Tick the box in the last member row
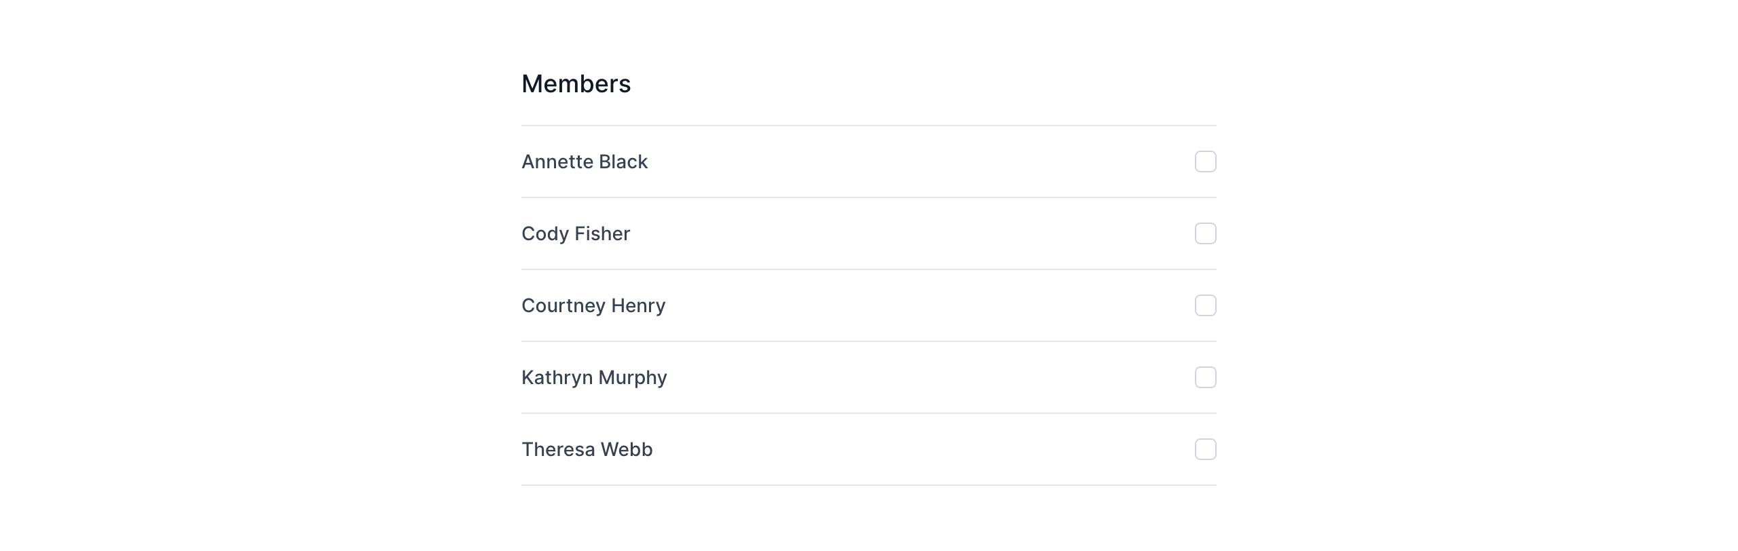 pos(1205,449)
